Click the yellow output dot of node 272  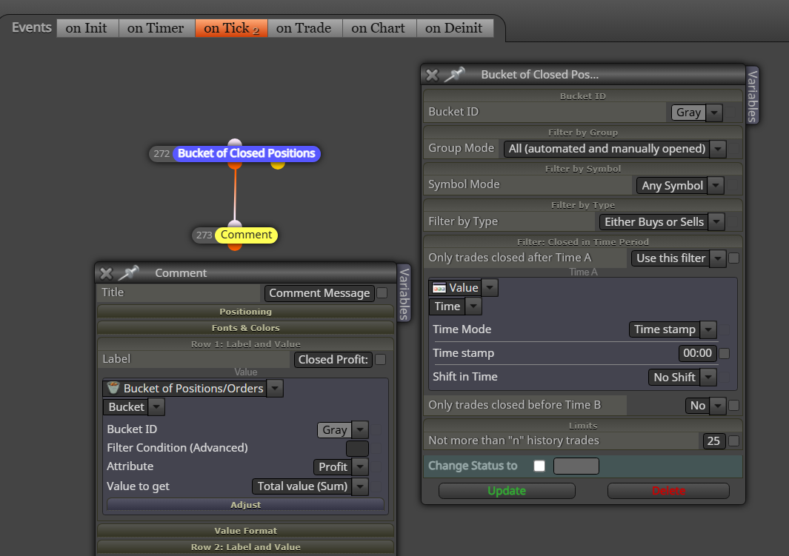pos(278,164)
